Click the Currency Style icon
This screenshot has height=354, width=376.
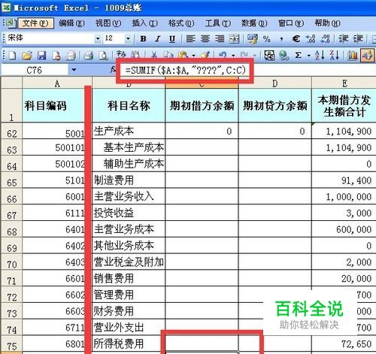pyautogui.click(x=253, y=39)
